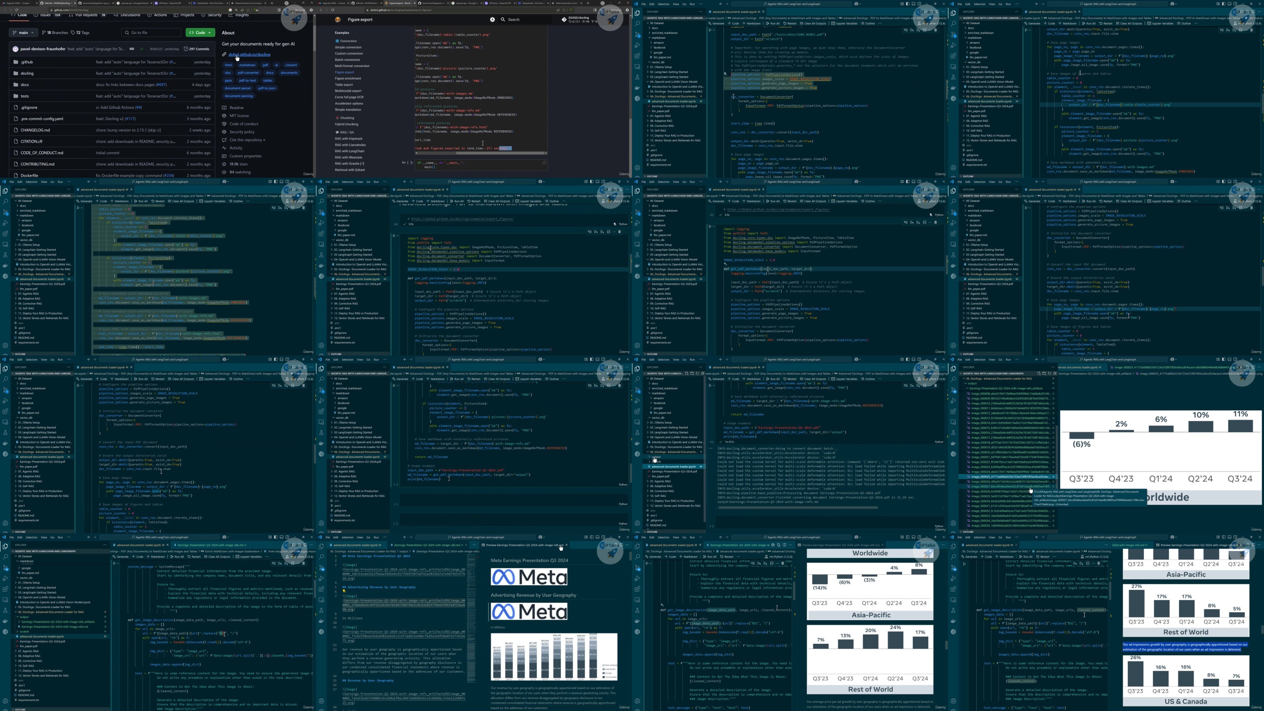Follow the ds4sd.github.io/docling link
Screen dimensions: 1264x711
pyautogui.click(x=249, y=55)
